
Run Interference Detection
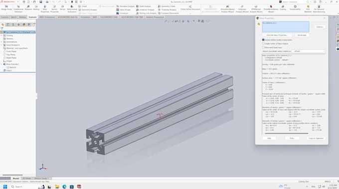[18, 8]
